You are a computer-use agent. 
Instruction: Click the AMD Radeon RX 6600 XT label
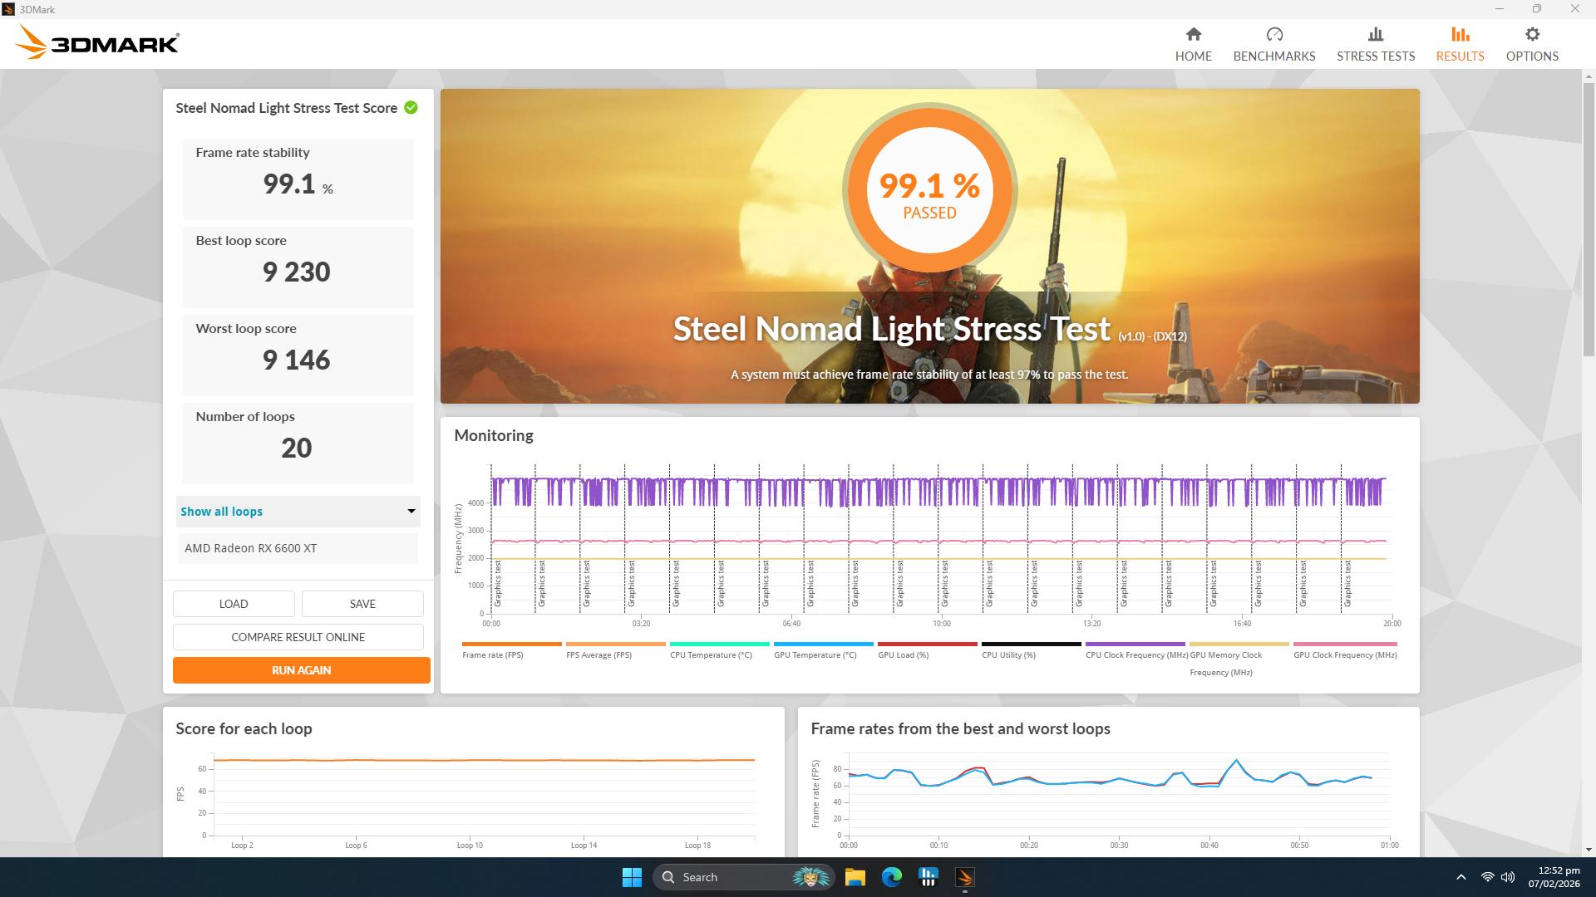click(x=250, y=548)
